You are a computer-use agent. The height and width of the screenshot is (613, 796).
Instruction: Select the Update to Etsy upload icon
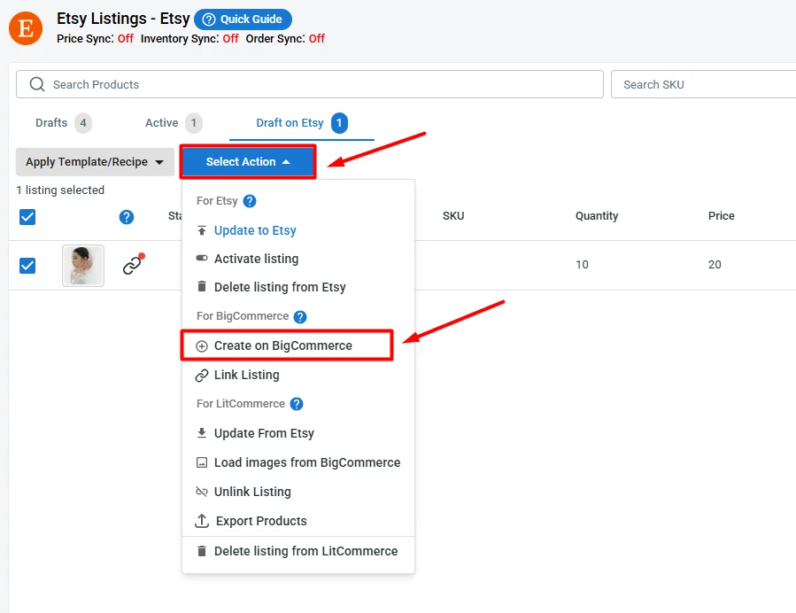tap(201, 230)
